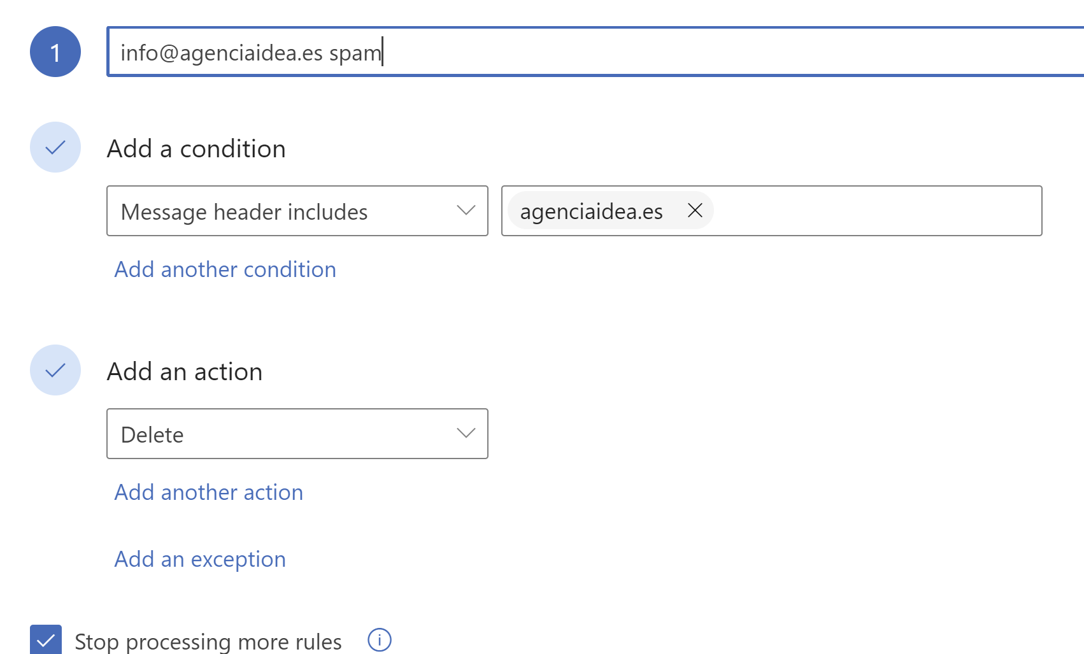1084x654 pixels.
Task: Click the chevron arrow on Delete dropdown
Action: point(466,433)
